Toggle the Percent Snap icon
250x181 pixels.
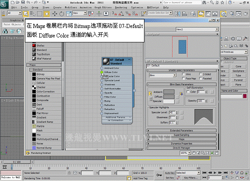(x=128, y=14)
